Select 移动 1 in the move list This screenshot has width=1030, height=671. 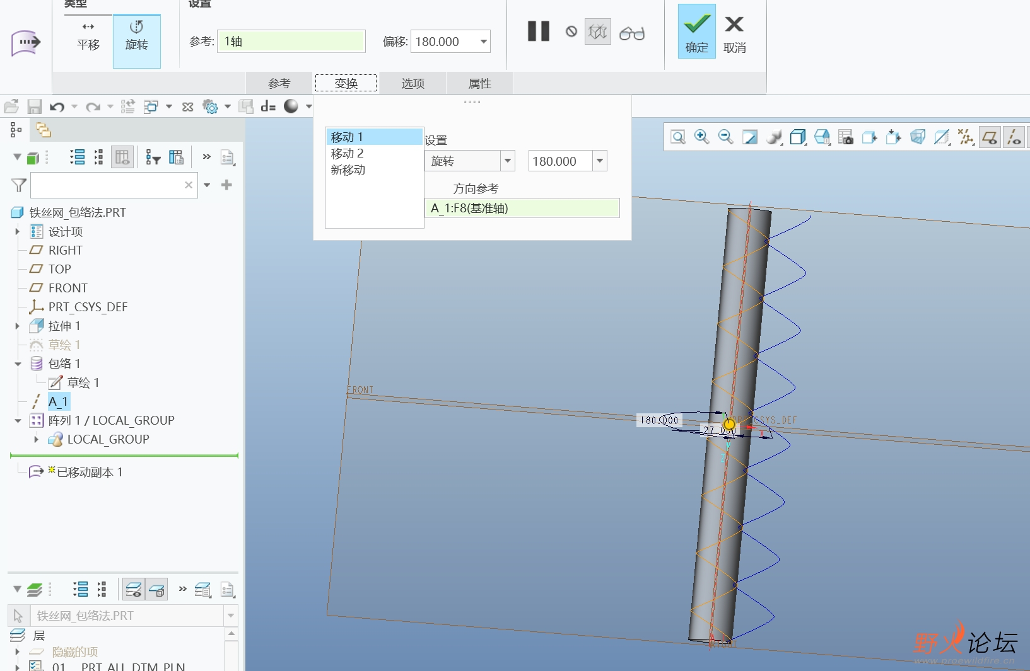click(374, 137)
